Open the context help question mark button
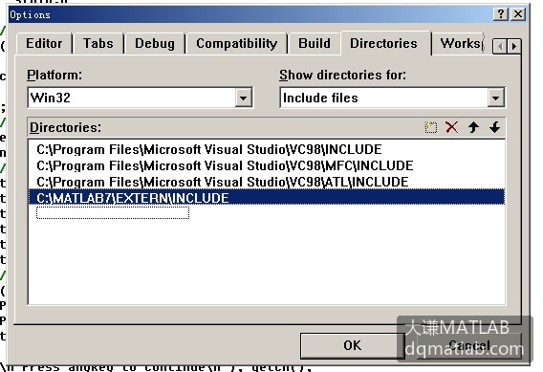 (x=501, y=14)
